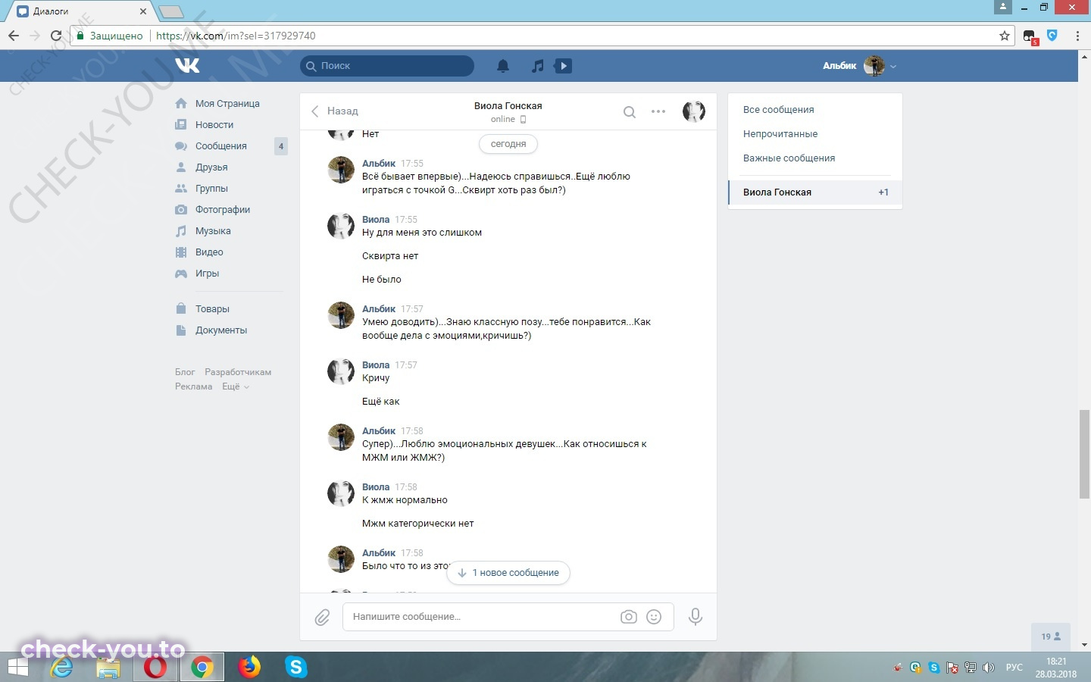Open Firefox from the taskbar
This screenshot has height=682, width=1091.
click(249, 667)
